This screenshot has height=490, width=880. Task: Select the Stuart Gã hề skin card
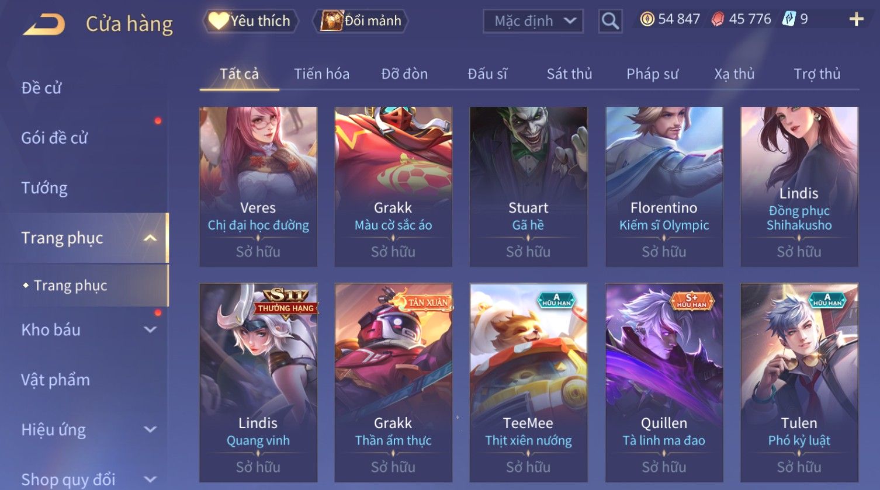(x=528, y=186)
